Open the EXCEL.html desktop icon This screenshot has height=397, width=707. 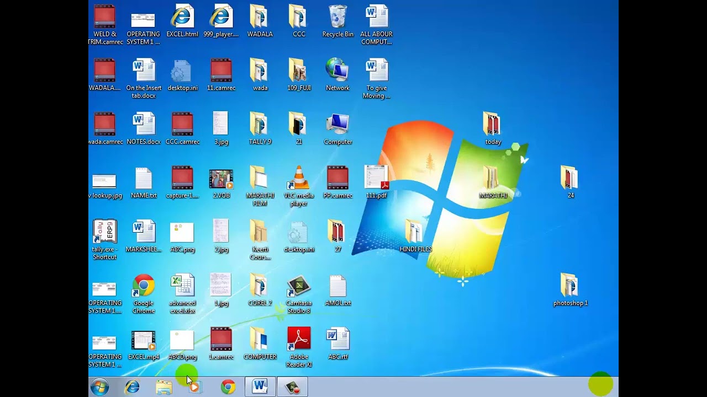[x=182, y=21]
